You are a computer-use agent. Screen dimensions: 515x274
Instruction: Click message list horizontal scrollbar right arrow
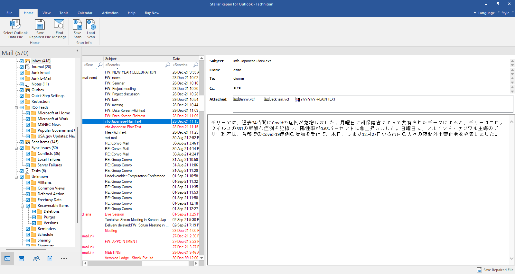[x=196, y=263]
